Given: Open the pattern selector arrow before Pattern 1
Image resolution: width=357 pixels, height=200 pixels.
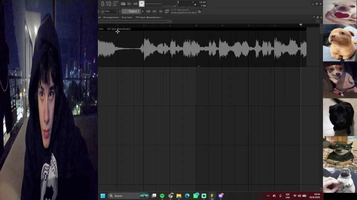Looking at the screenshot, I should (x=120, y=11).
